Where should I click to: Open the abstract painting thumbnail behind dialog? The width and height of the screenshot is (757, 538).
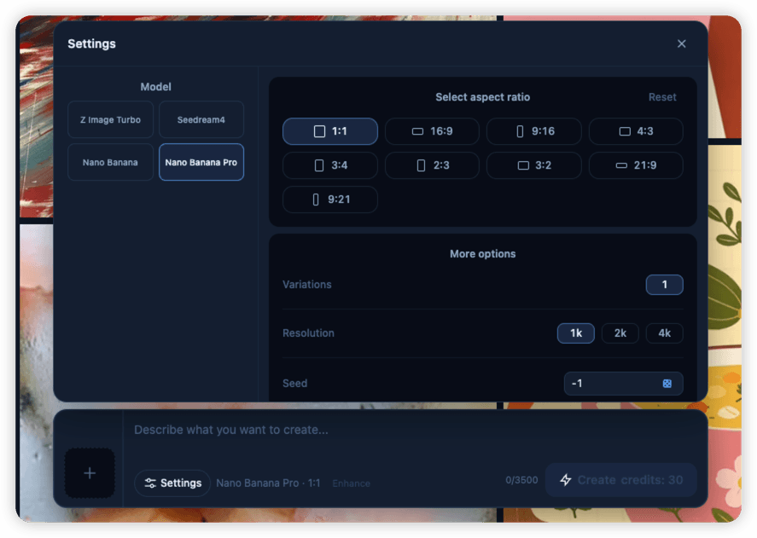(36, 116)
